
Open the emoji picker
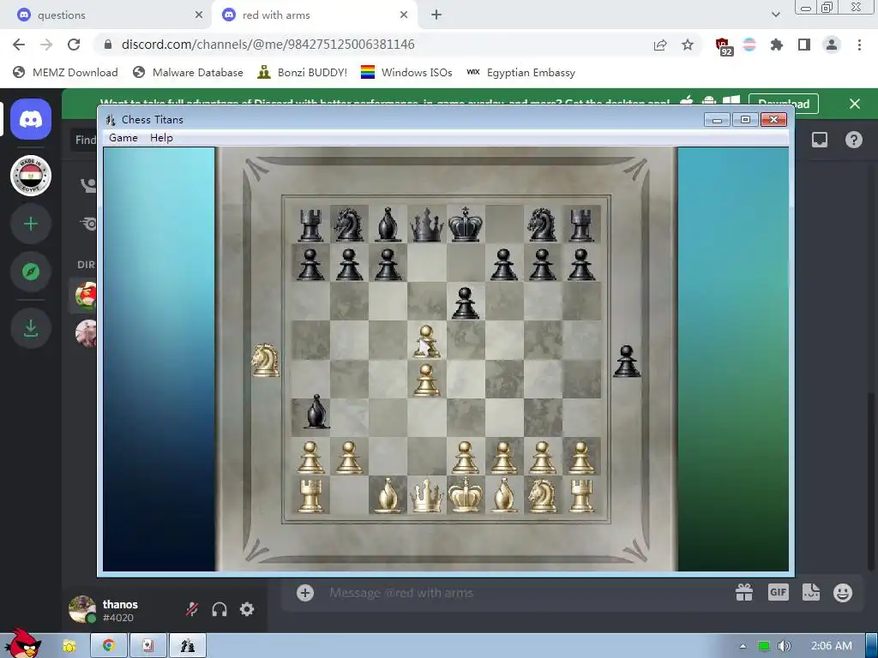point(843,593)
